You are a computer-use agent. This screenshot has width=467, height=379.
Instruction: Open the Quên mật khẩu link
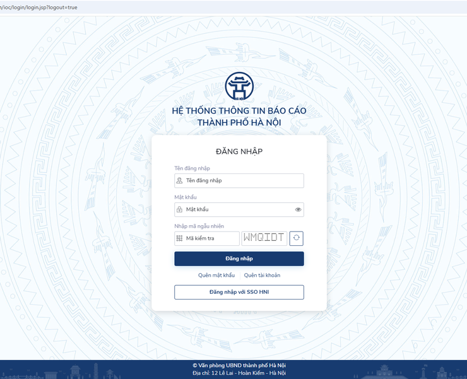[216, 276]
